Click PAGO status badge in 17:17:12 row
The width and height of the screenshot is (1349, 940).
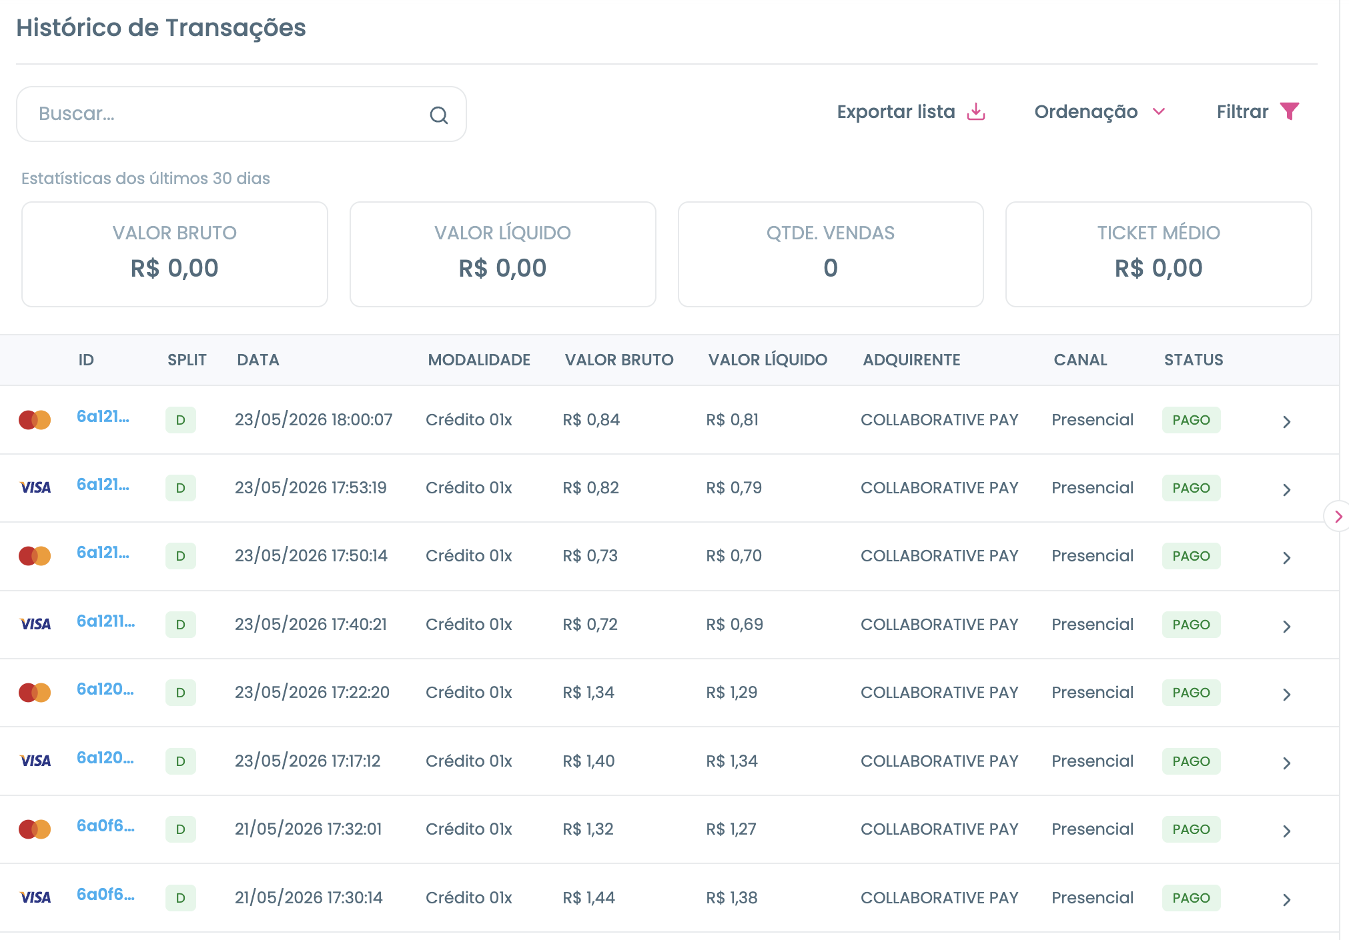1191,761
